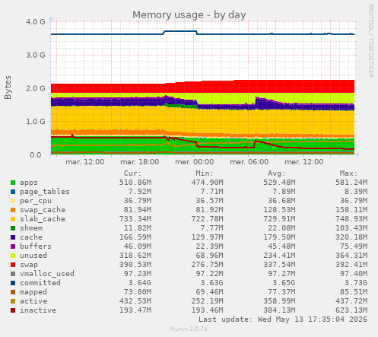Screen dimensions: 378x337
Task: Click the 'unused' legend label
Action: [x=33, y=256]
